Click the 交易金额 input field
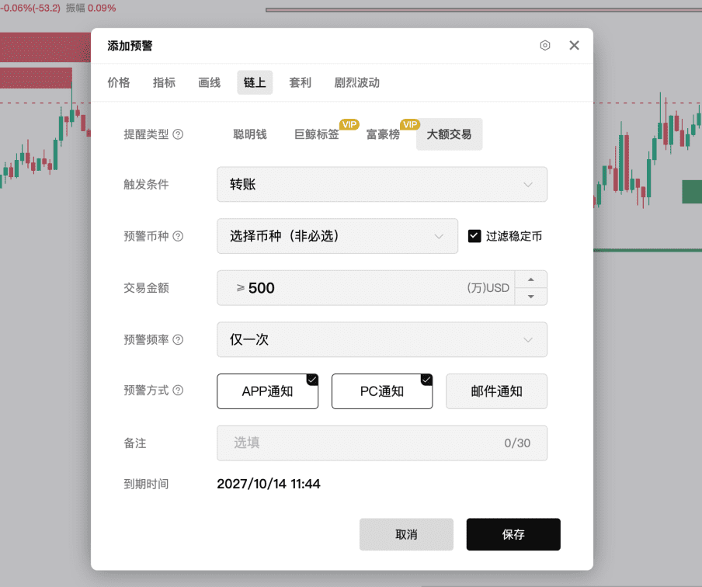The image size is (702, 587). click(x=366, y=288)
